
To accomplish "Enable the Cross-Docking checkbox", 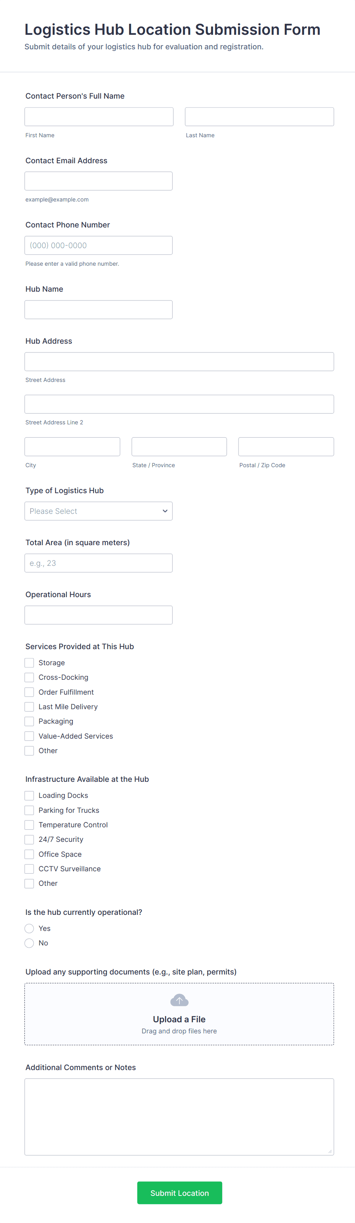I will 29,677.
